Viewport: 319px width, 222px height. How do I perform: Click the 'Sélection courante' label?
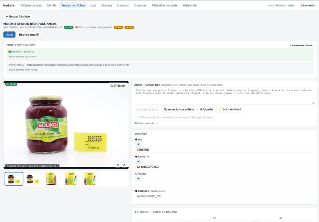[146, 123]
